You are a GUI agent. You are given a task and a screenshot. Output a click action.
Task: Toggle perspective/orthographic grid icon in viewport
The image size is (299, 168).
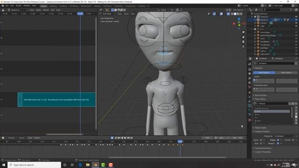(x=243, y=47)
